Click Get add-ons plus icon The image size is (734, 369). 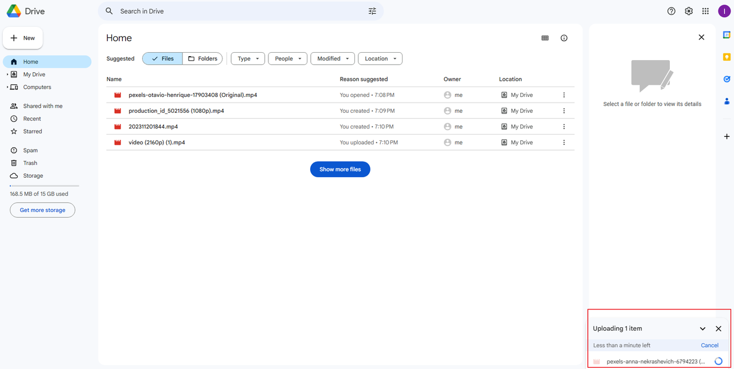pos(727,136)
